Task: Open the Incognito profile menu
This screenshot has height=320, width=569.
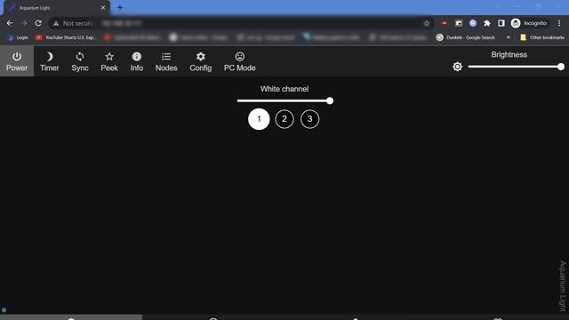Action: pyautogui.click(x=529, y=23)
